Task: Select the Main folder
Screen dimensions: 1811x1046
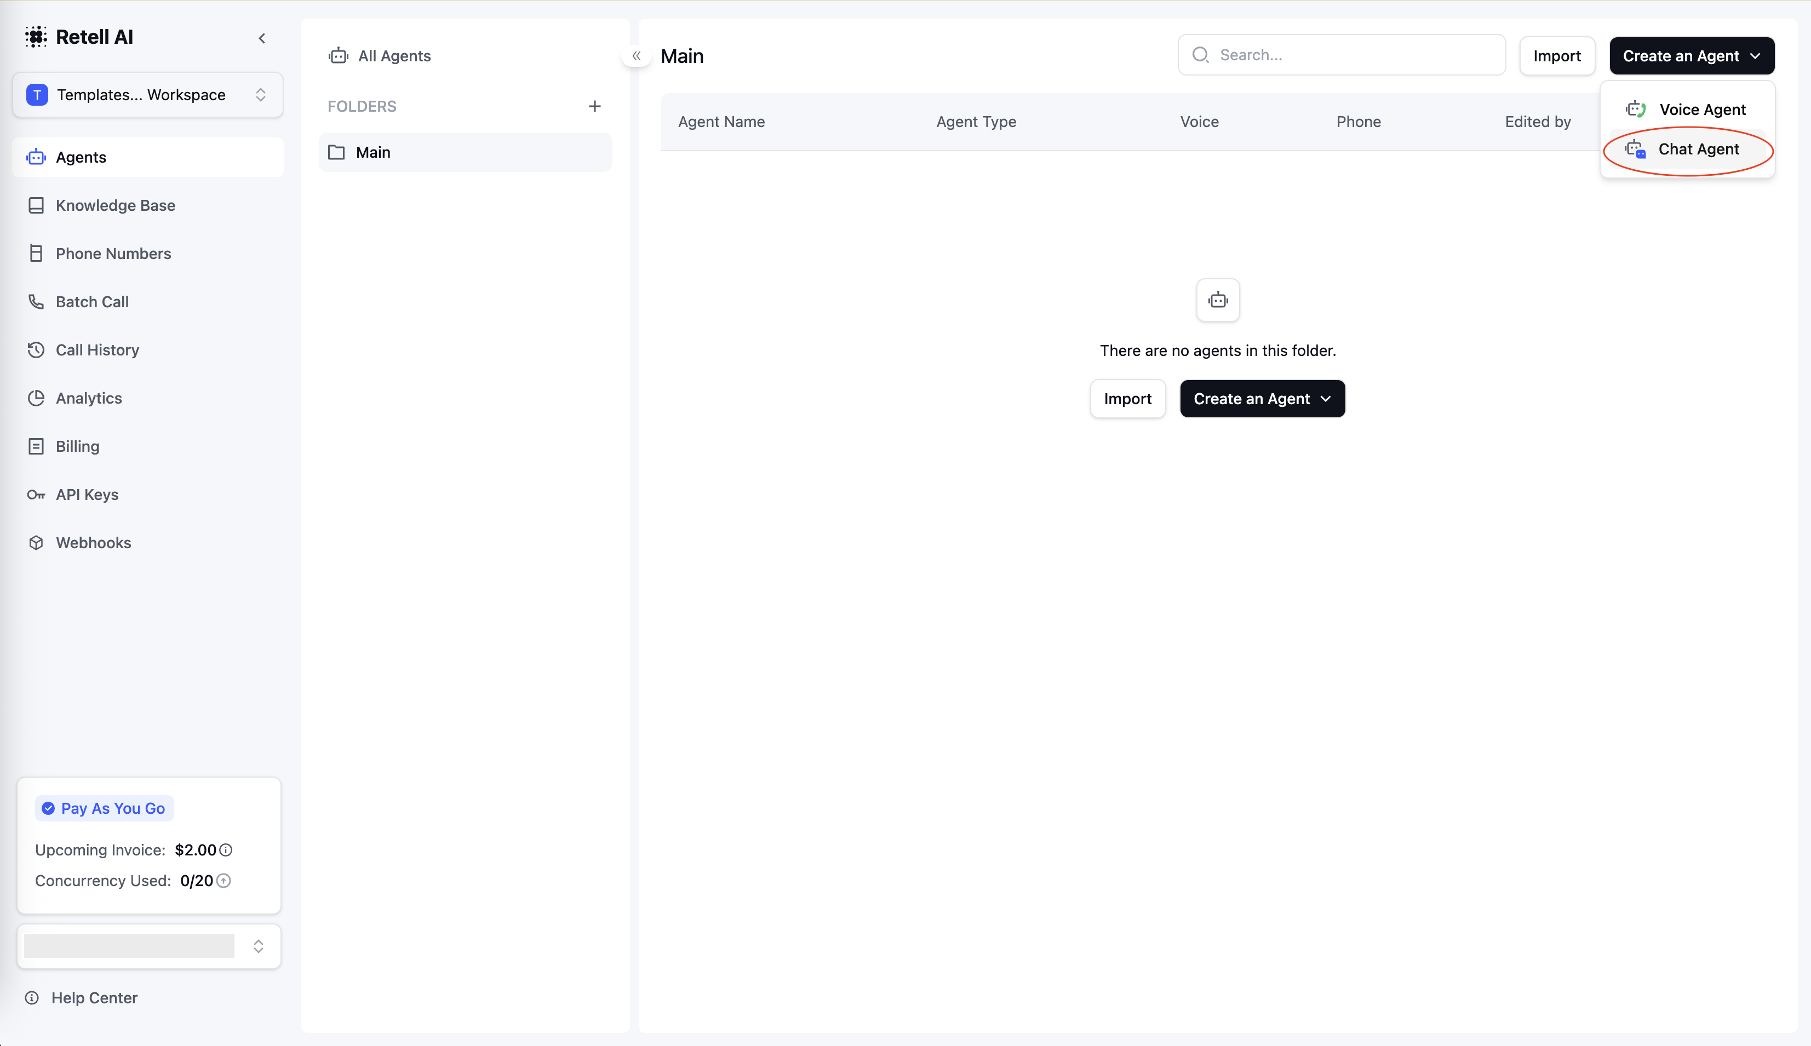Action: click(x=466, y=152)
